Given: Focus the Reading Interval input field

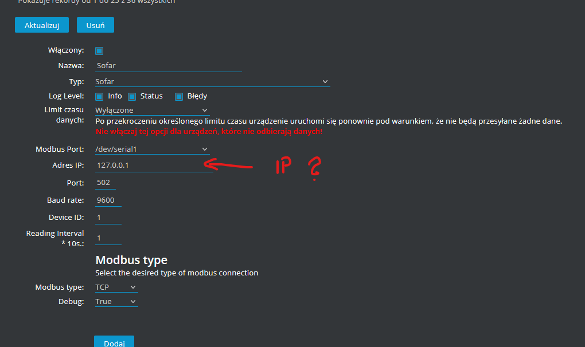Looking at the screenshot, I should pos(108,238).
